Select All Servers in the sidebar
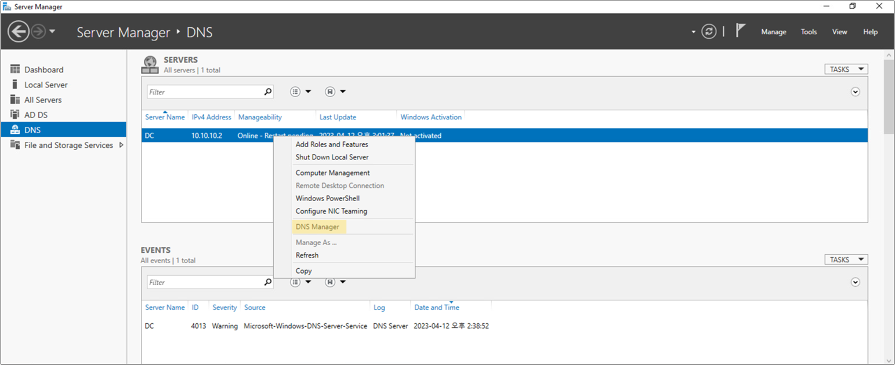 [43, 100]
